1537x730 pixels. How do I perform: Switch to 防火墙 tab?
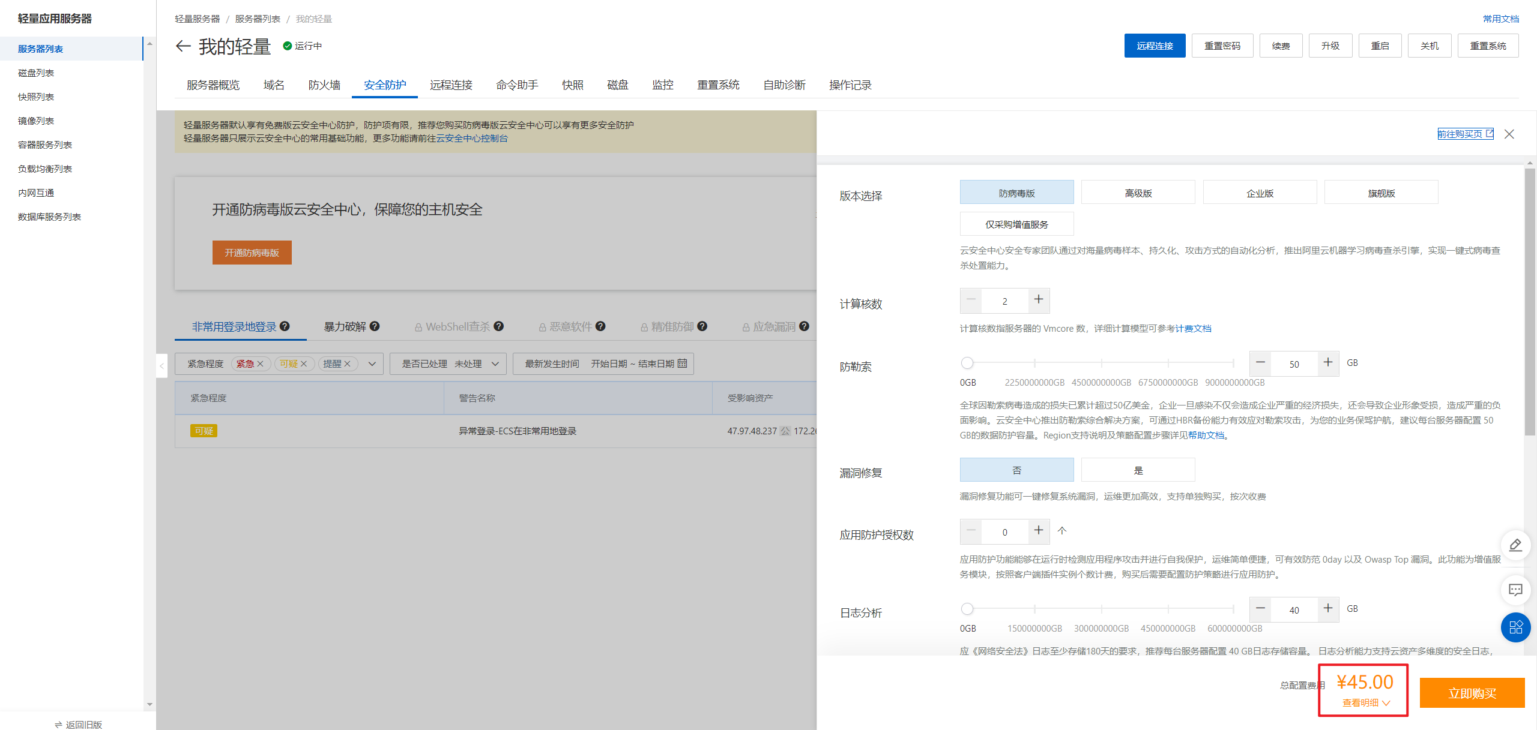pyautogui.click(x=324, y=85)
